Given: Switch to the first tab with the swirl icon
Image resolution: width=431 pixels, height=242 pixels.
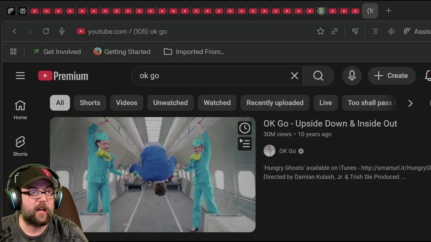Looking at the screenshot, I should click(11, 11).
